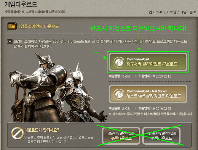Click the 게임다운로드 page title

(21, 4)
